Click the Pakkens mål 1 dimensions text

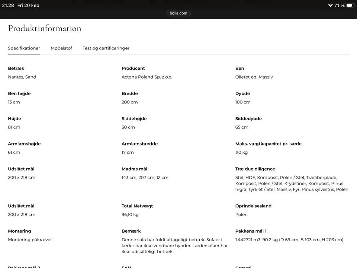(289, 240)
